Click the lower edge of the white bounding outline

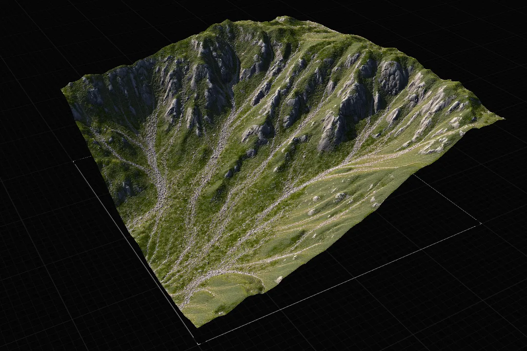[340, 283]
